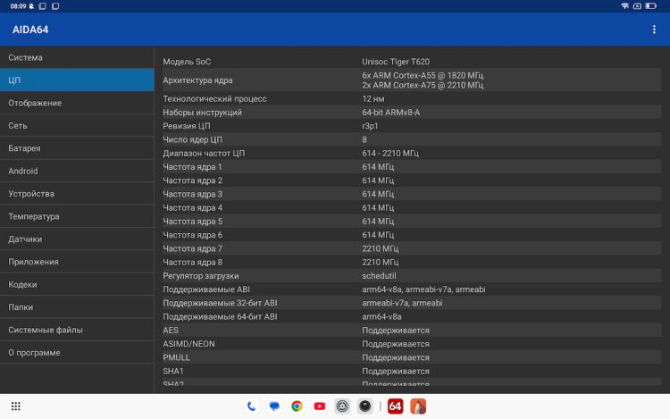The image size is (670, 419).
Task: Select the Частота ядра 8 row
Action: [412, 263]
